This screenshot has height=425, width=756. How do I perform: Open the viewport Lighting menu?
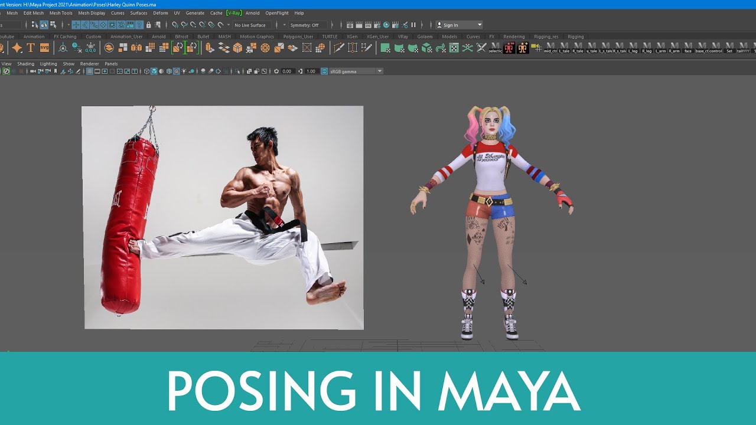pyautogui.click(x=48, y=64)
